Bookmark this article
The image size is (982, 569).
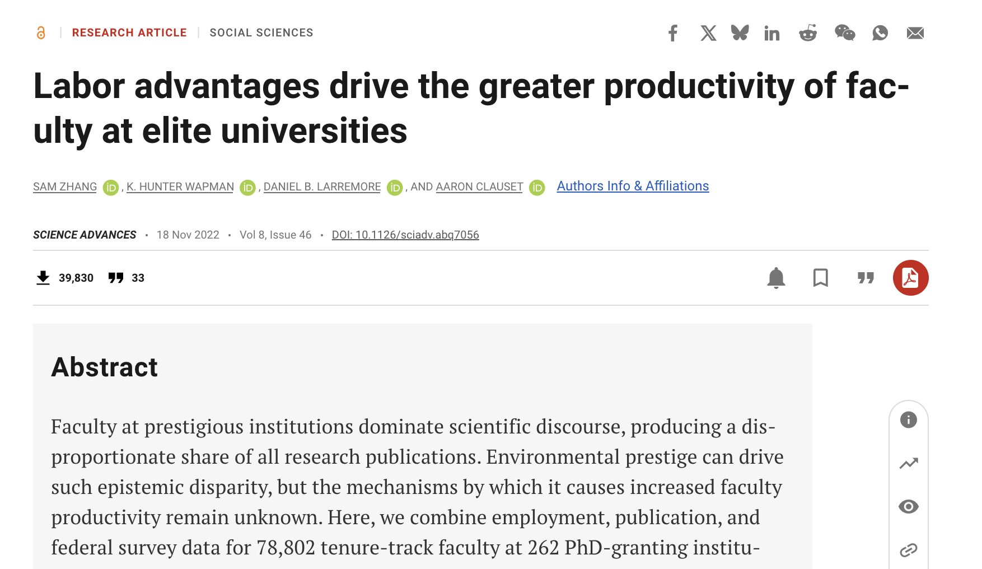click(x=821, y=278)
